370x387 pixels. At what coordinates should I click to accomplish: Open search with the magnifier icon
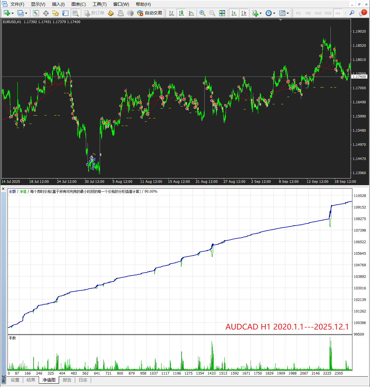[352, 13]
